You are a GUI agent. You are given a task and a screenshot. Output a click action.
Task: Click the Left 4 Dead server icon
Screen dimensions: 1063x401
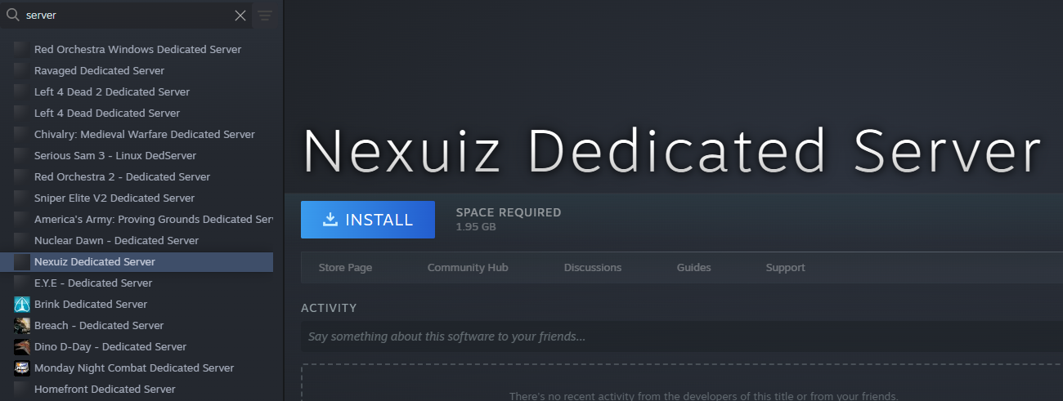22,113
